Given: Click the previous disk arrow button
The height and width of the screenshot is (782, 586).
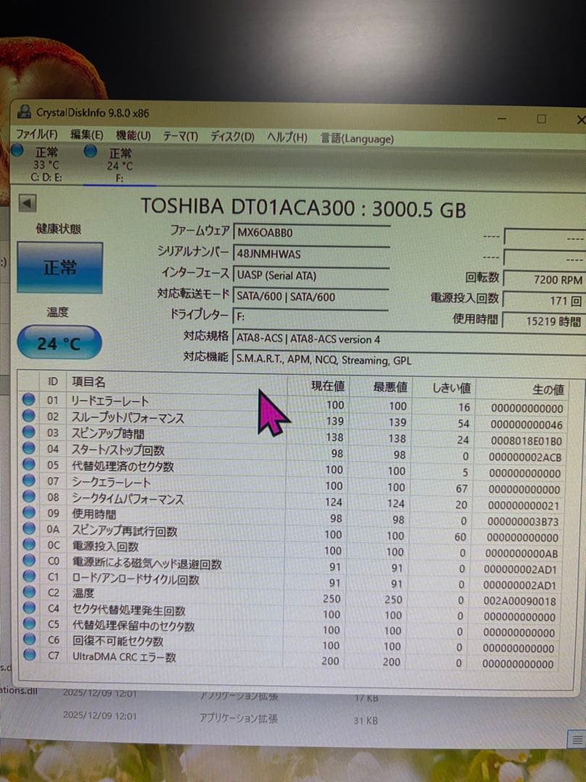Looking at the screenshot, I should point(27,203).
